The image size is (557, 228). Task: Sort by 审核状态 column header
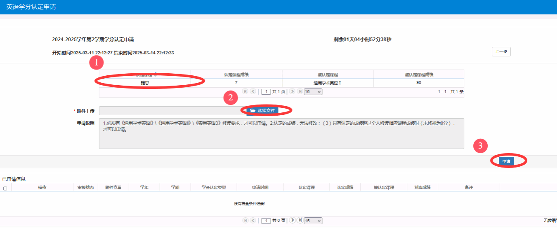85,188
